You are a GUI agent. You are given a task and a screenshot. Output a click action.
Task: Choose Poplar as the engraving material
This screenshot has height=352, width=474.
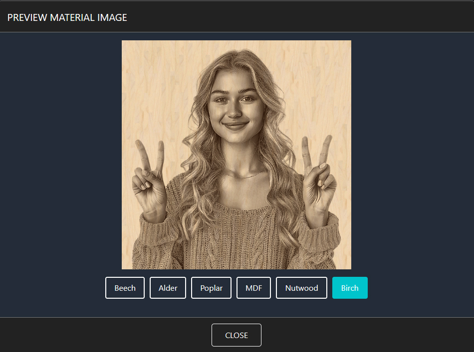[x=211, y=288]
